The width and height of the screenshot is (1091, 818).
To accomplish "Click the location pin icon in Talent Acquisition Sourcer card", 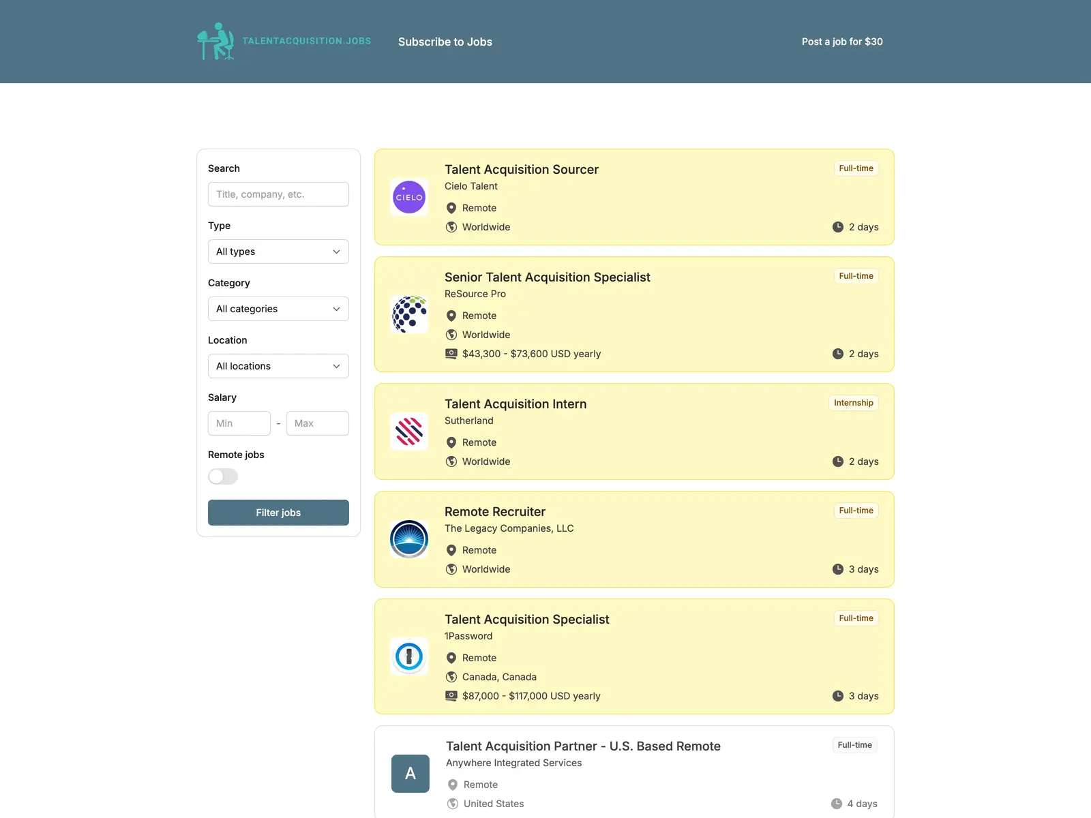I will click(x=451, y=208).
